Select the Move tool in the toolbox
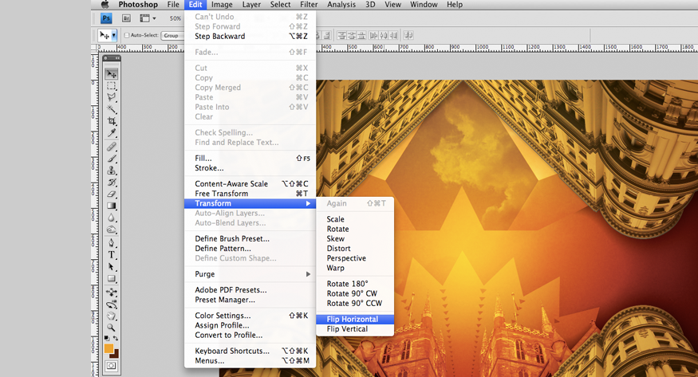Image resolution: width=698 pixels, height=377 pixels. pyautogui.click(x=112, y=74)
